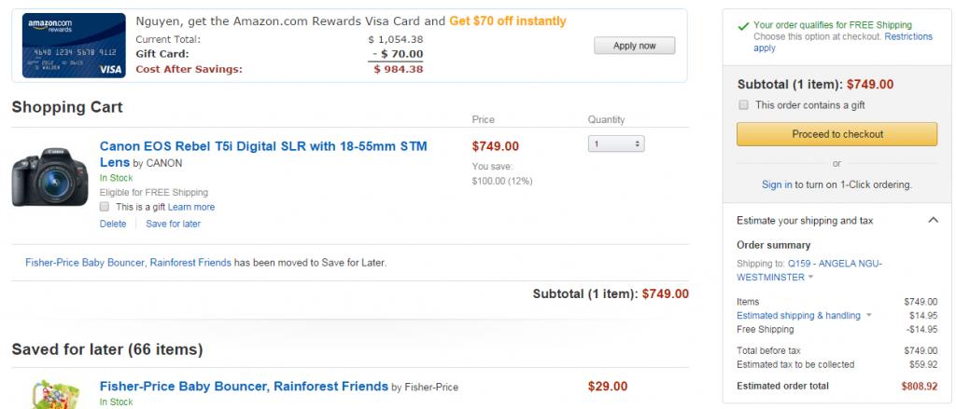Collapse the "Estimate your shipping and tax" section

933,220
